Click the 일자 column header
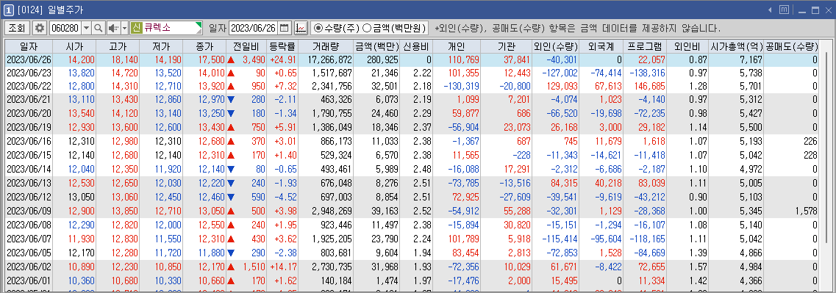Screen dimensions: 836x293 28,46
